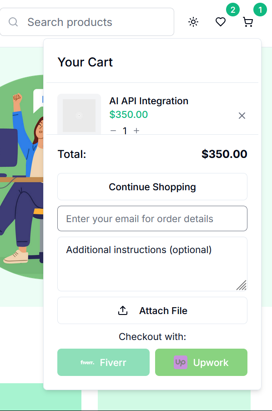Click the AI API Integration product thumbnail
The image size is (272, 411).
(79, 114)
